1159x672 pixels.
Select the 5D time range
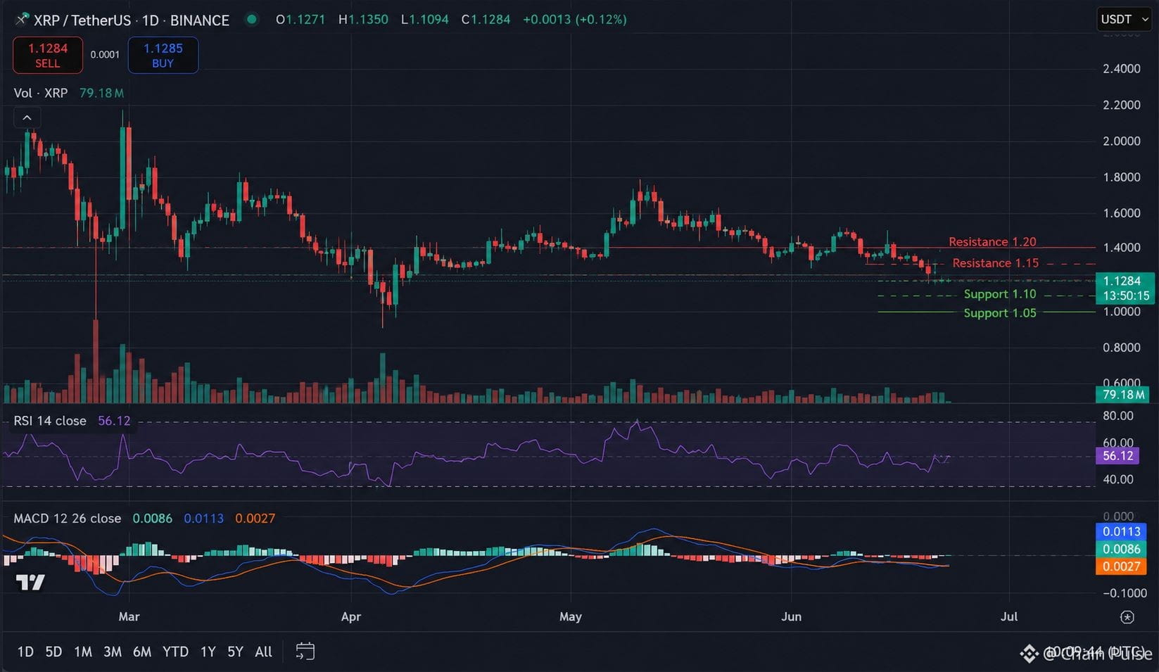53,652
